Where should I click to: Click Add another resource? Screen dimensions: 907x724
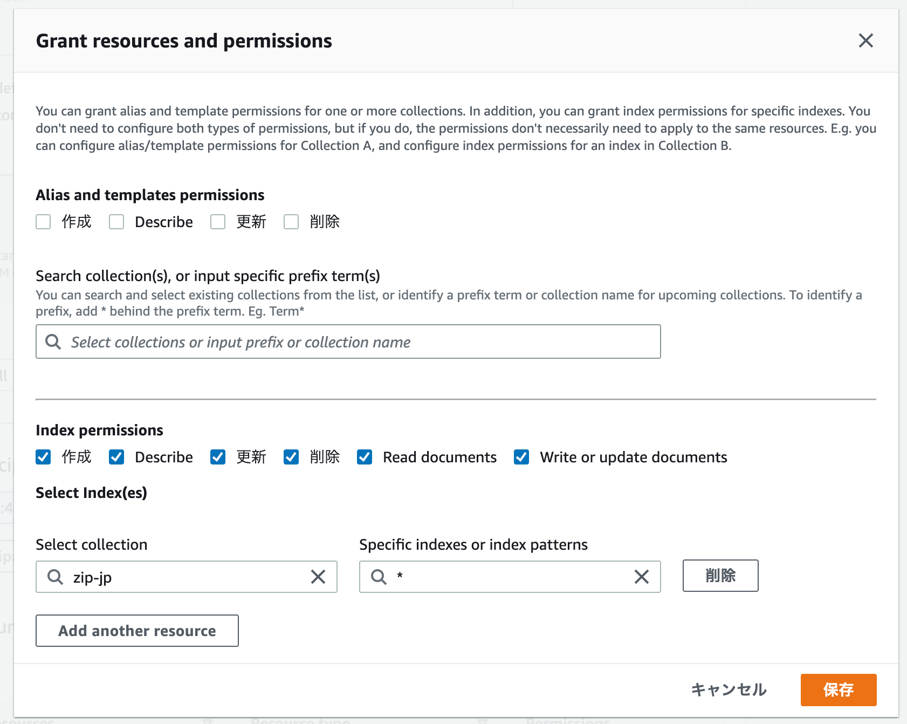[x=137, y=631]
